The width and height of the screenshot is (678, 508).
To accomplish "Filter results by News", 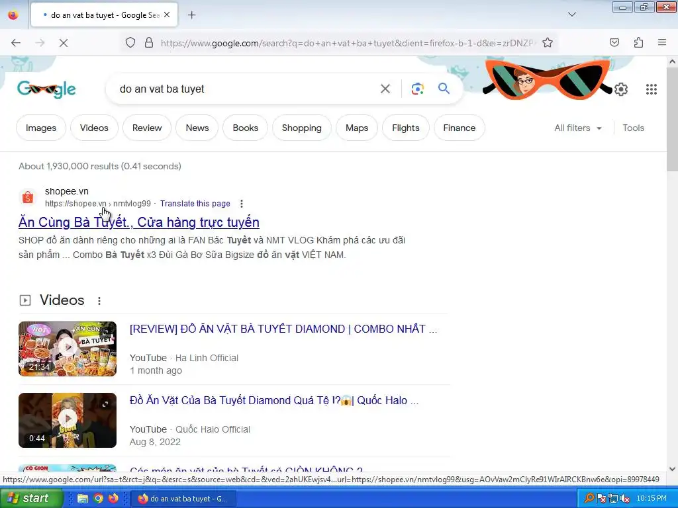I will (197, 128).
